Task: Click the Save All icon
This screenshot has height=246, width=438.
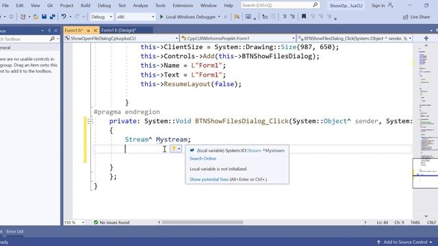Action: click(x=52, y=16)
